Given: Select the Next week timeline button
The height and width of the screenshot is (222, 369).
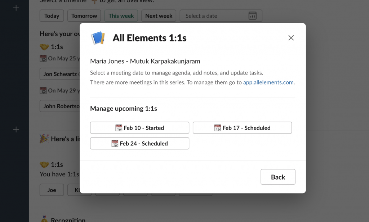Looking at the screenshot, I should (x=159, y=16).
